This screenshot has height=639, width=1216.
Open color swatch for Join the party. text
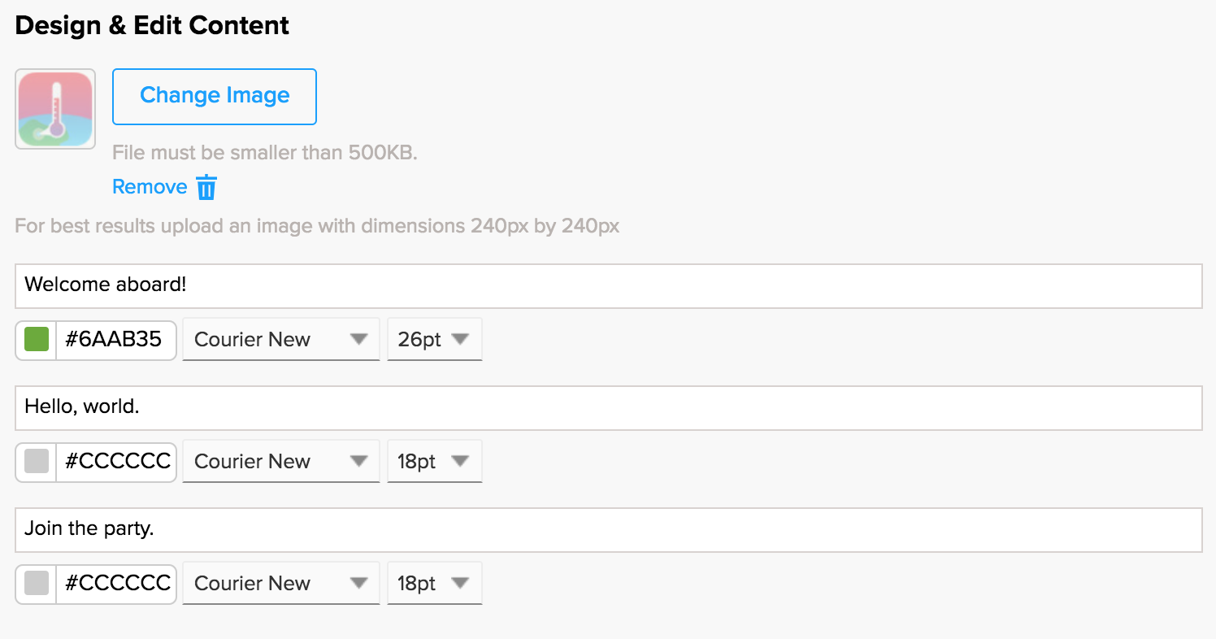pos(37,583)
